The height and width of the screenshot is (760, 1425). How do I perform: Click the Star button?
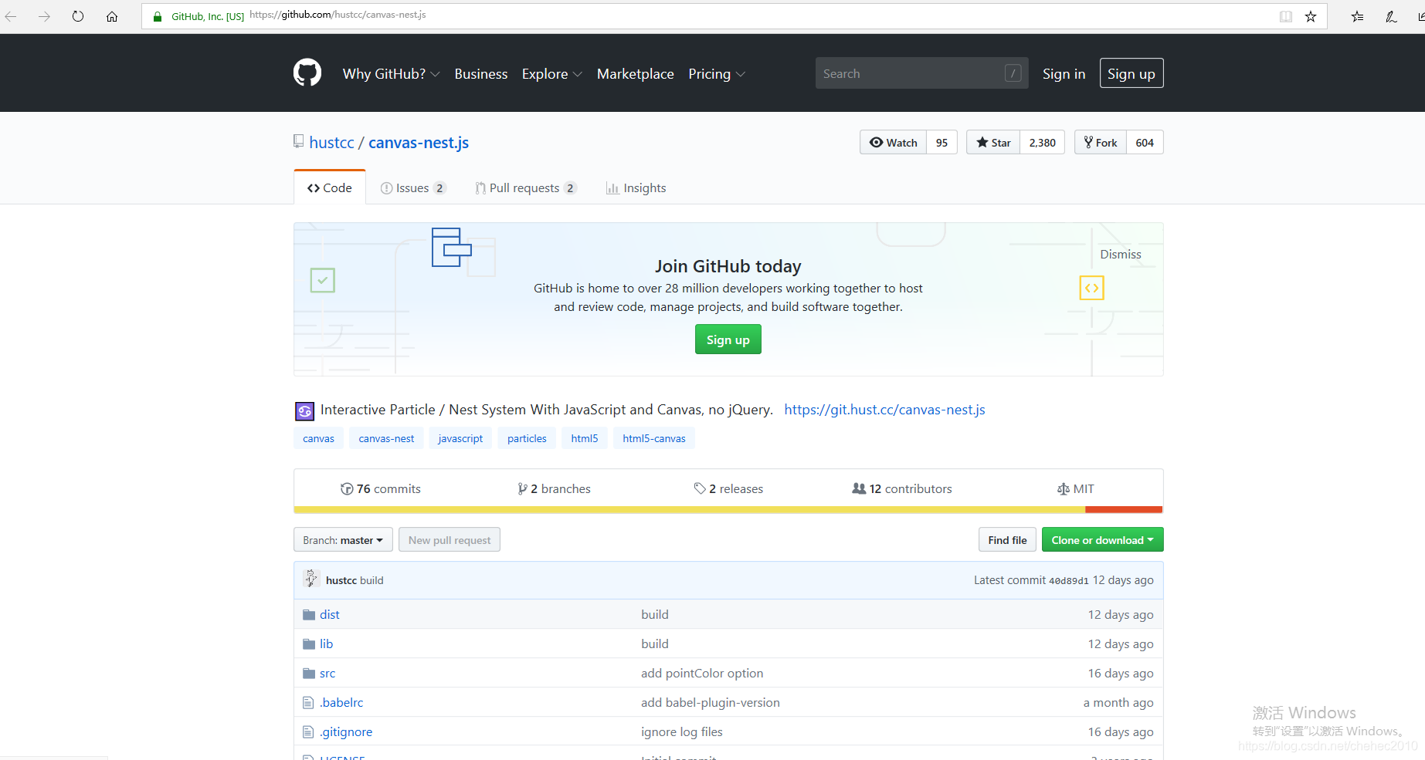[993, 143]
